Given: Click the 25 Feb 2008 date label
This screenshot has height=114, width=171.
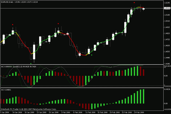Looking at the screenshot, I should coord(127,112).
